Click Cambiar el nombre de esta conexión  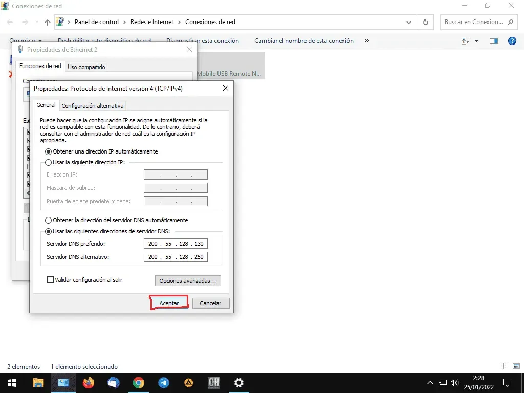(x=304, y=41)
